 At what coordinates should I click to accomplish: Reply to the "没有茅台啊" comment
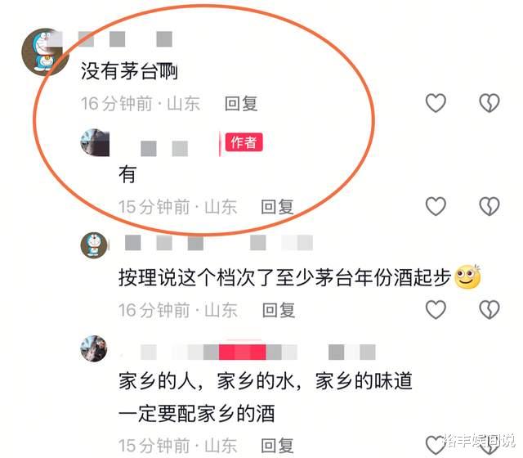pyautogui.click(x=241, y=104)
